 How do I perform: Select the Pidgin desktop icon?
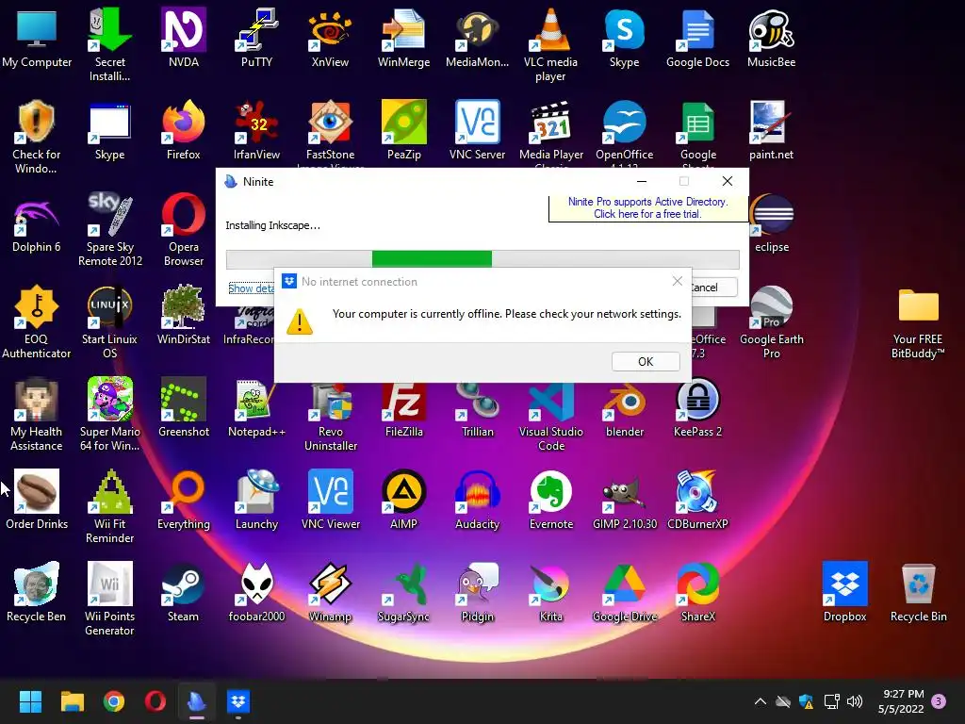click(477, 592)
